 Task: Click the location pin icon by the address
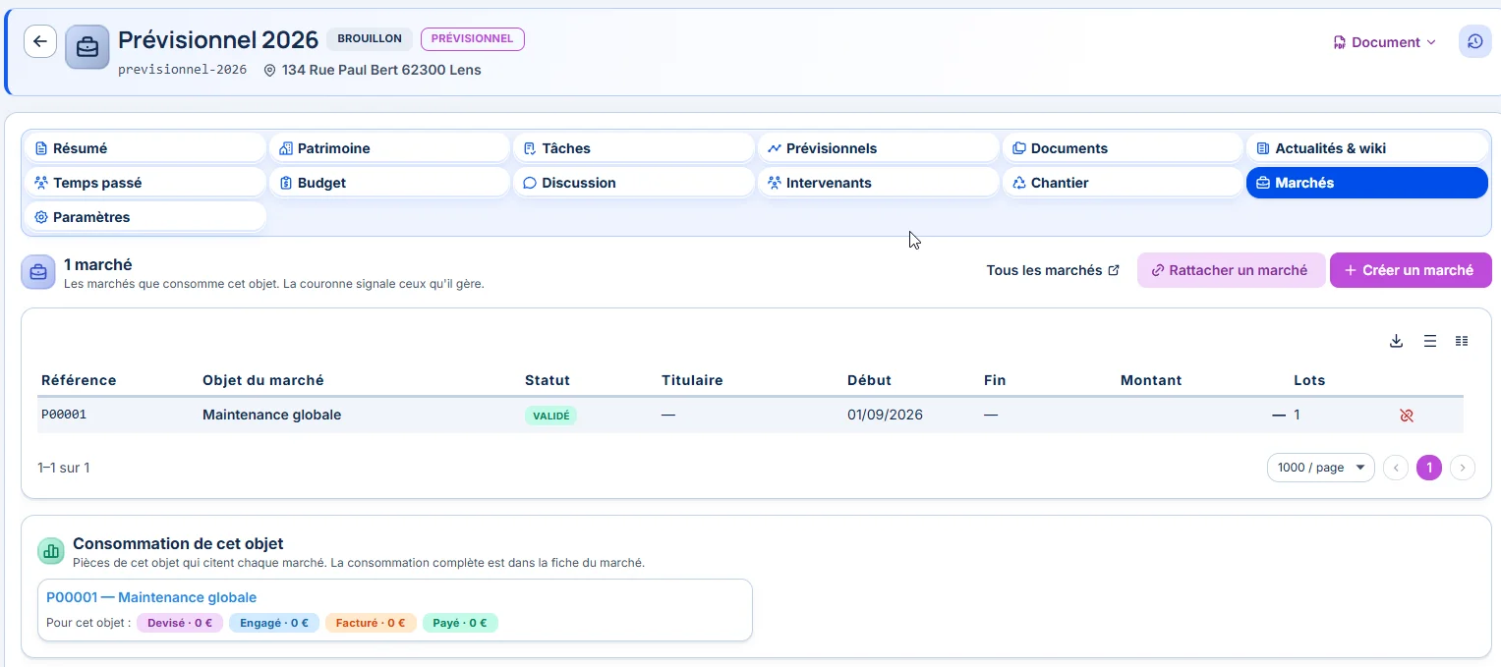point(270,71)
